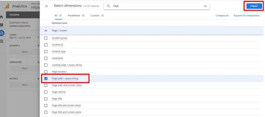Viewport: 265px width, 117px height.
Task: Clear the Page search text
Action: click(205, 6)
